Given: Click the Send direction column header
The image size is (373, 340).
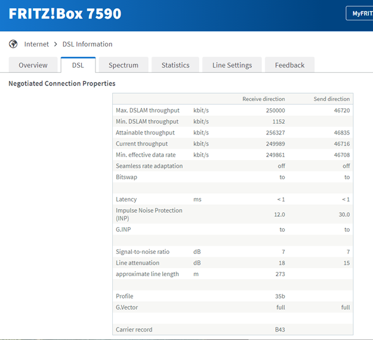Looking at the screenshot, I should point(332,99).
